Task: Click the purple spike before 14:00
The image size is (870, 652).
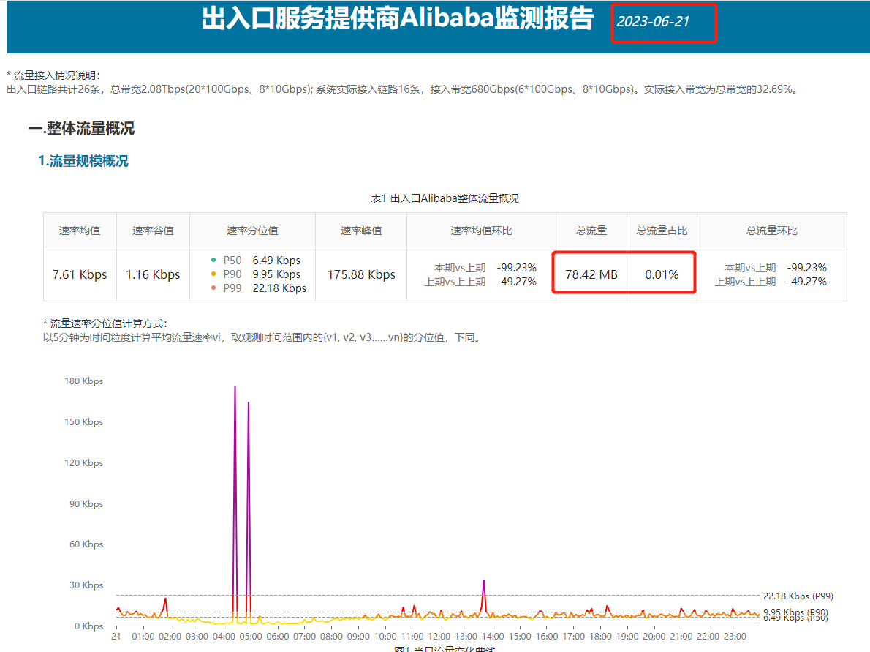Action: pos(484,583)
